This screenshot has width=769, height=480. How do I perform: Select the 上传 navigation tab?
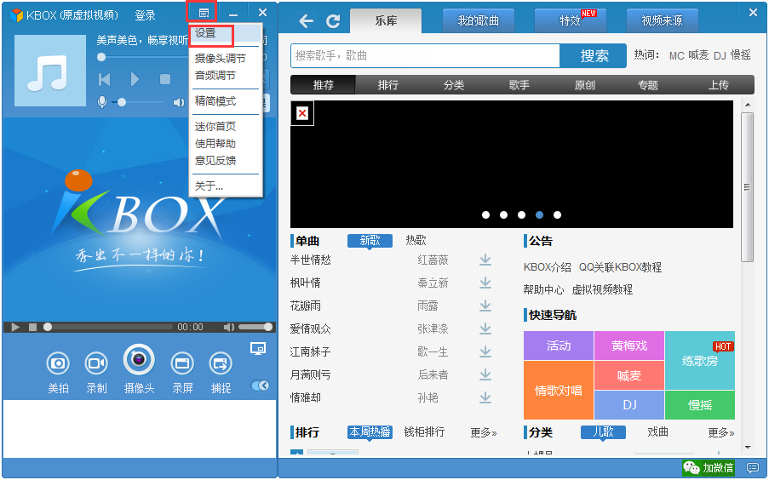[x=718, y=85]
